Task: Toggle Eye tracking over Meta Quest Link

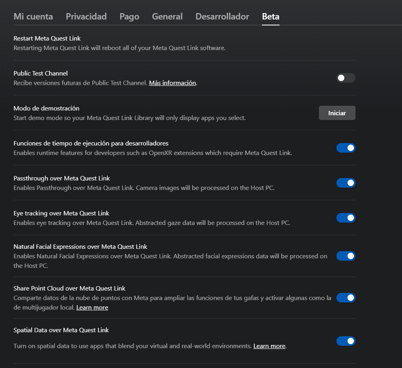Action: point(346,218)
